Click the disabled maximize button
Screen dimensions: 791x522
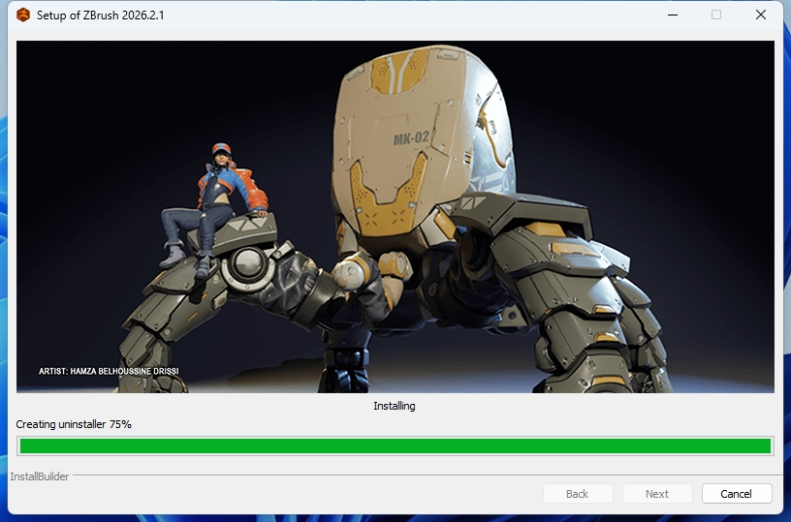716,15
